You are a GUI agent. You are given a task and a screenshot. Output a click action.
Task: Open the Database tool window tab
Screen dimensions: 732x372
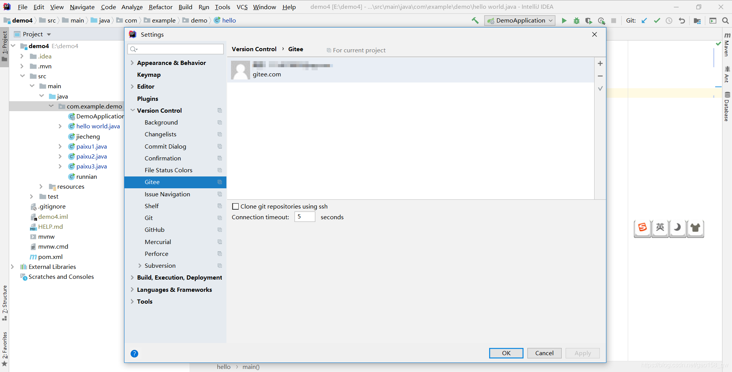click(x=727, y=107)
